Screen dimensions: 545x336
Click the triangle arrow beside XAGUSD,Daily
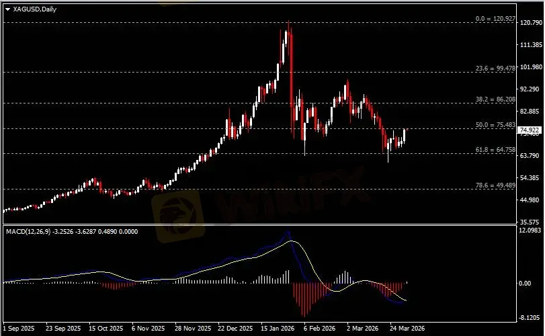pyautogui.click(x=7, y=9)
